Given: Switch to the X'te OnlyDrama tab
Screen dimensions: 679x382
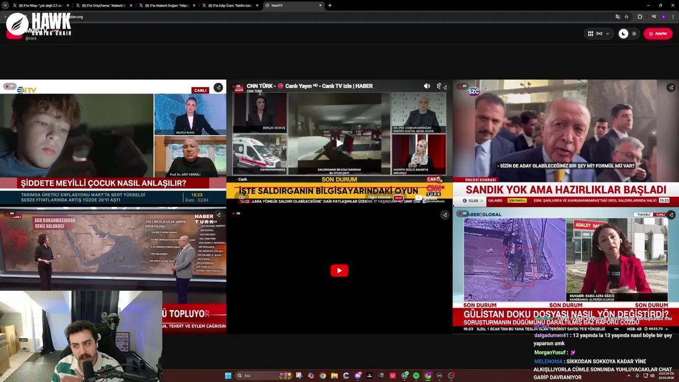Looking at the screenshot, I should [x=103, y=5].
